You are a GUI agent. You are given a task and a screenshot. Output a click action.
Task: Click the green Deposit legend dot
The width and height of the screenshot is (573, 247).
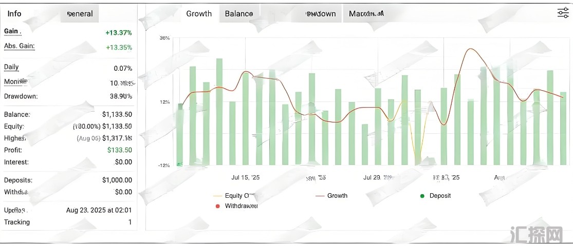[422, 196]
